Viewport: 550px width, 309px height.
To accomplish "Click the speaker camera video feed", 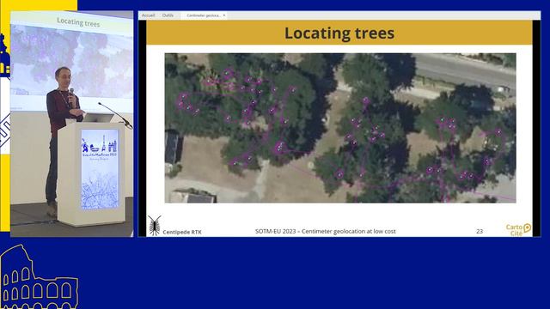I will click(72, 124).
